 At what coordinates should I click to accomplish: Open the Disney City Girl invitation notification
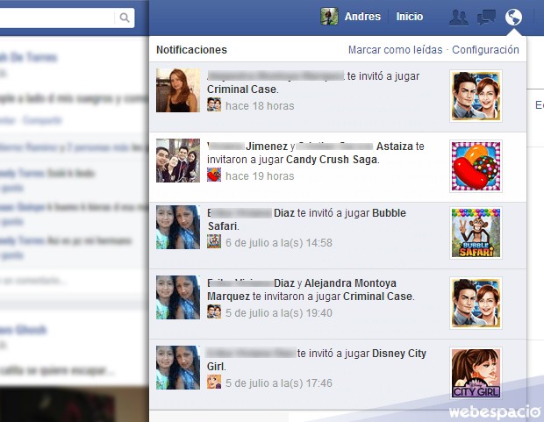[x=316, y=360]
